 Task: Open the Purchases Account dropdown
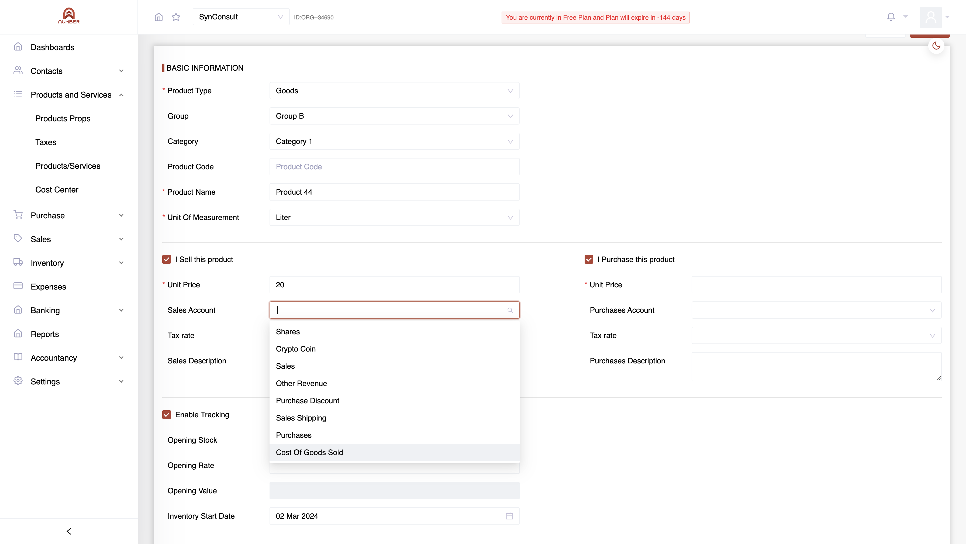(816, 310)
